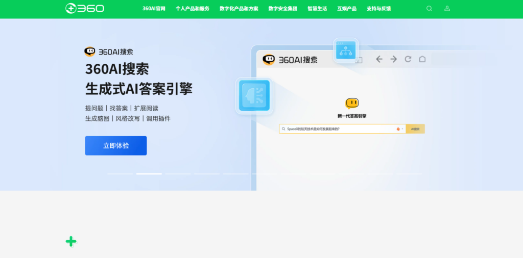The image size is (523, 258).
Task: Click the SpaceX search box in the mockup
Action: click(337, 129)
